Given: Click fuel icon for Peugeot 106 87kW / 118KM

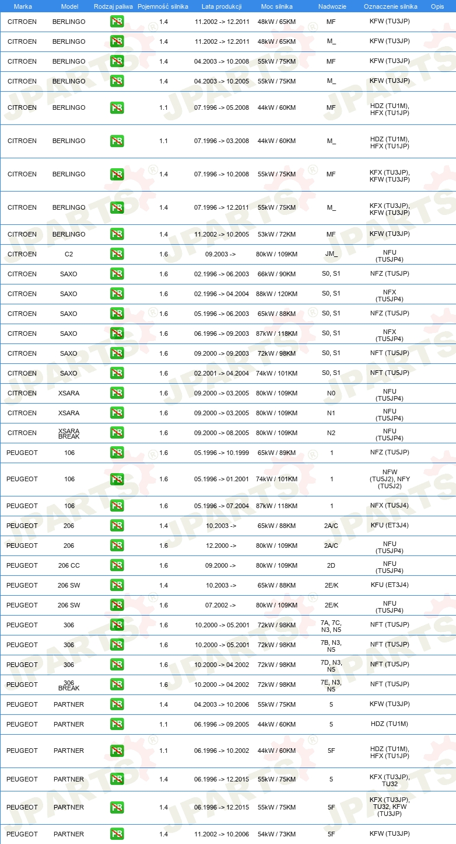Looking at the screenshot, I should [117, 506].
